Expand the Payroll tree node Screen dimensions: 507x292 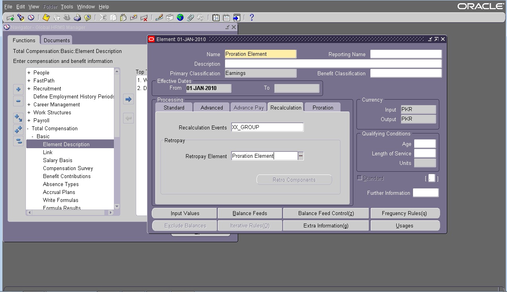[x=29, y=121]
